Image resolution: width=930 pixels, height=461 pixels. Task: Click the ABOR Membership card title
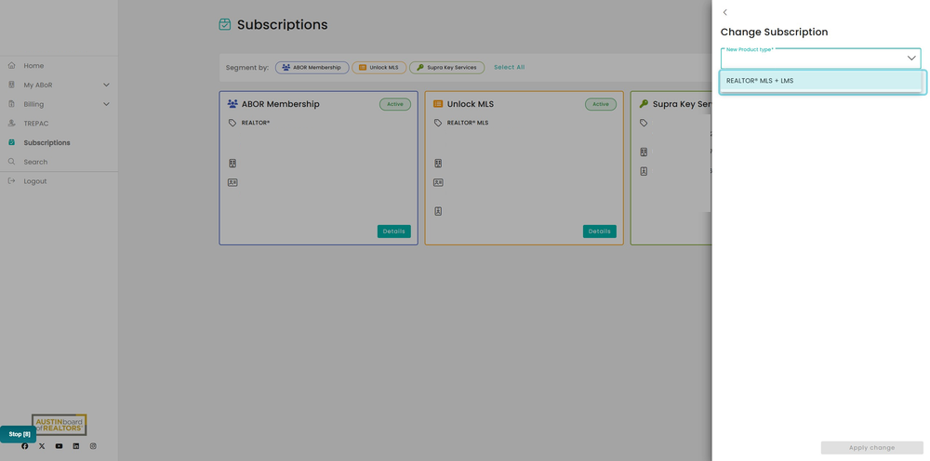coord(281,104)
